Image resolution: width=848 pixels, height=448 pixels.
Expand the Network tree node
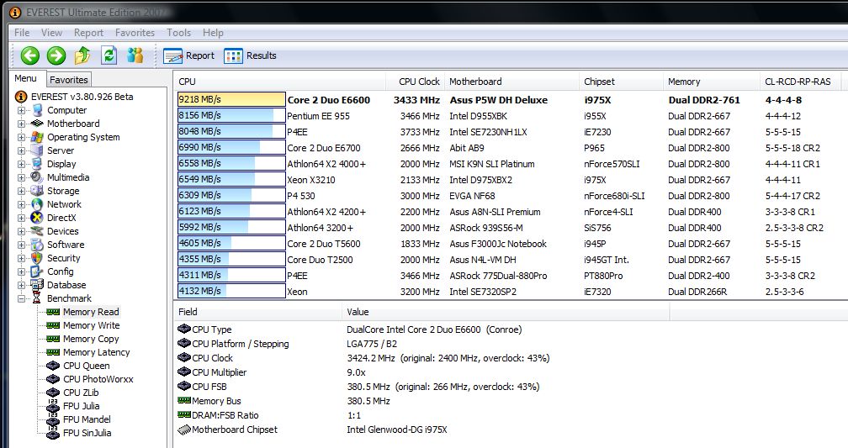click(21, 204)
